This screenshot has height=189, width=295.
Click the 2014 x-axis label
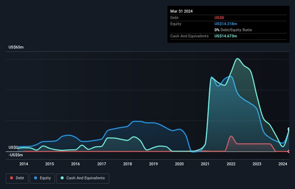tap(24, 164)
